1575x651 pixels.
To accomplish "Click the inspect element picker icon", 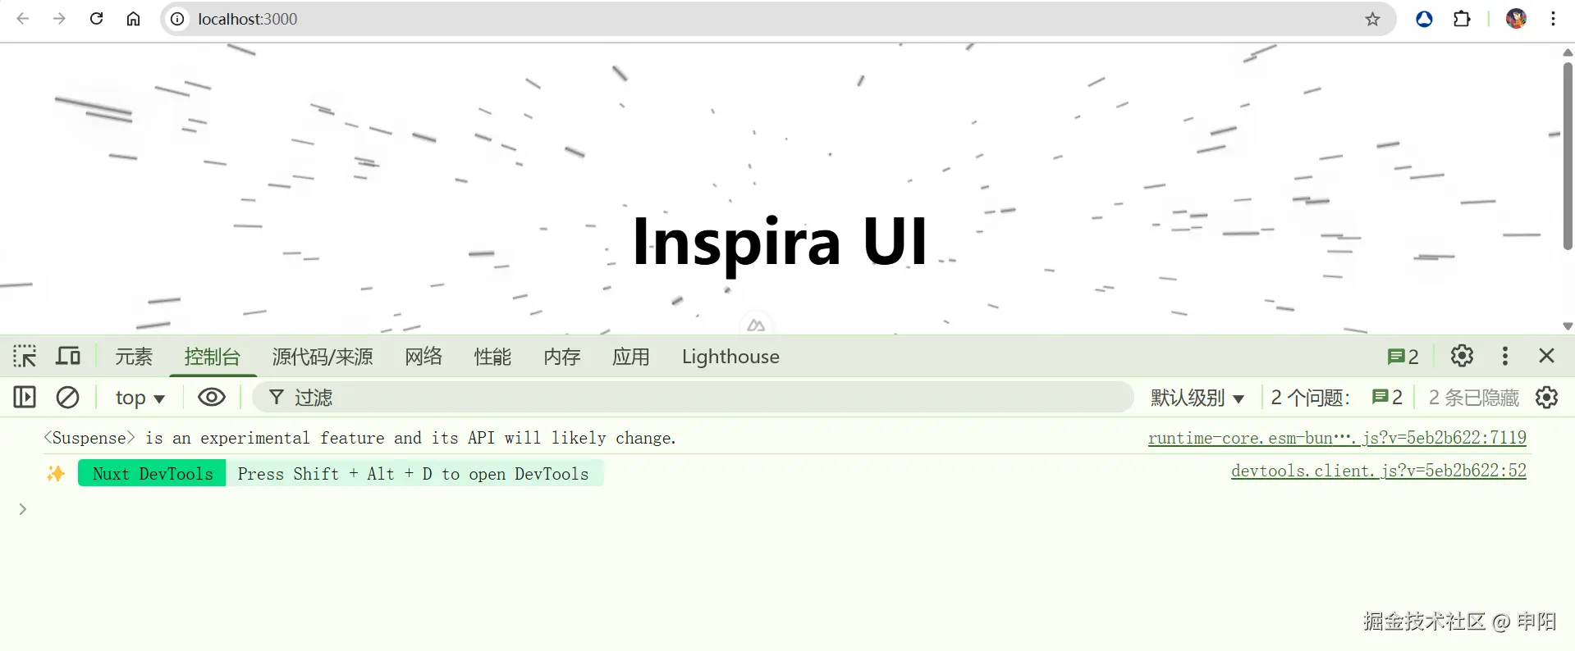I will [x=25, y=357].
